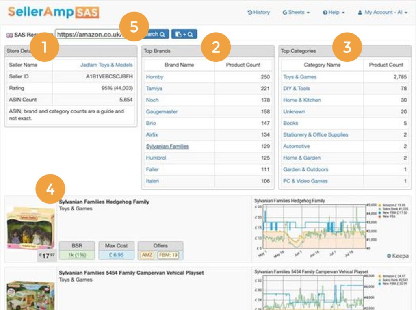This screenshot has height=310, width=416.
Task: Open the Tamiya brand link
Action: pos(154,89)
